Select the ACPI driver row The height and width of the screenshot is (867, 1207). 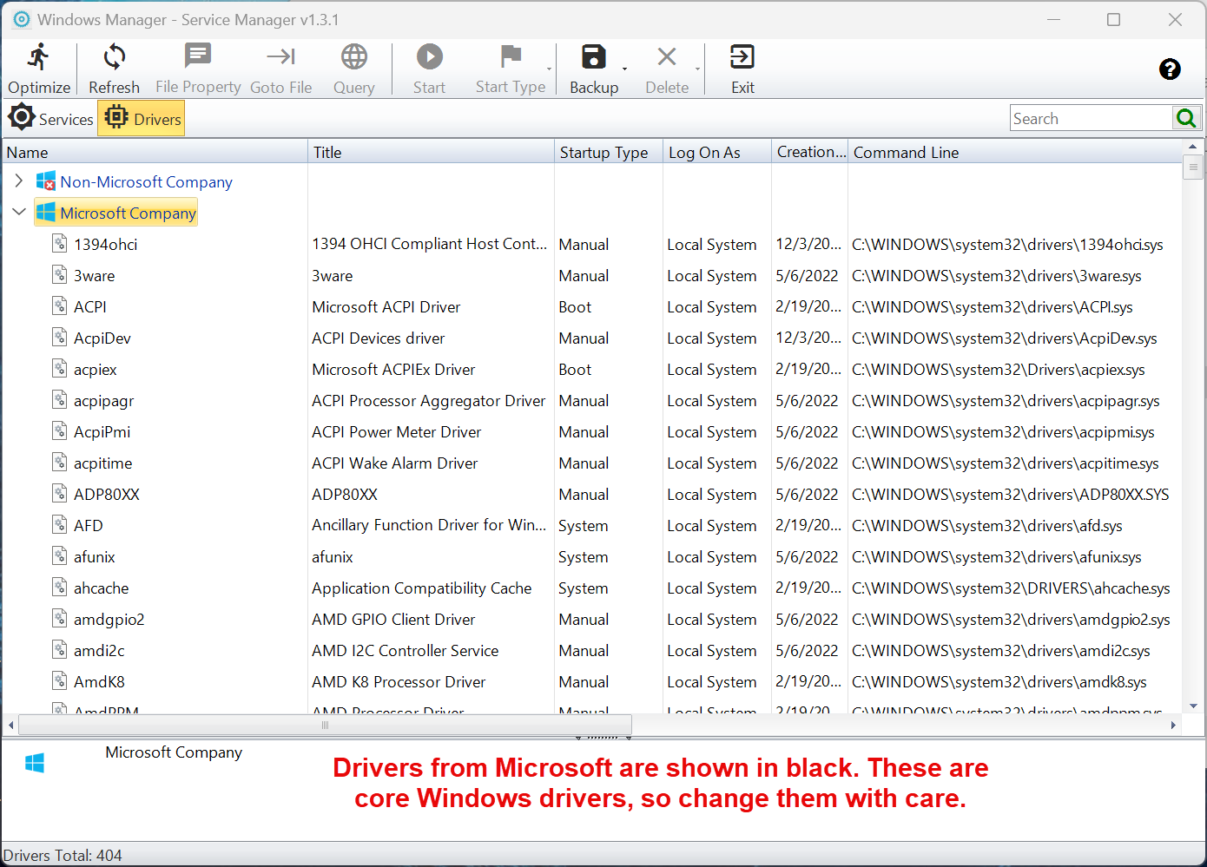point(590,306)
